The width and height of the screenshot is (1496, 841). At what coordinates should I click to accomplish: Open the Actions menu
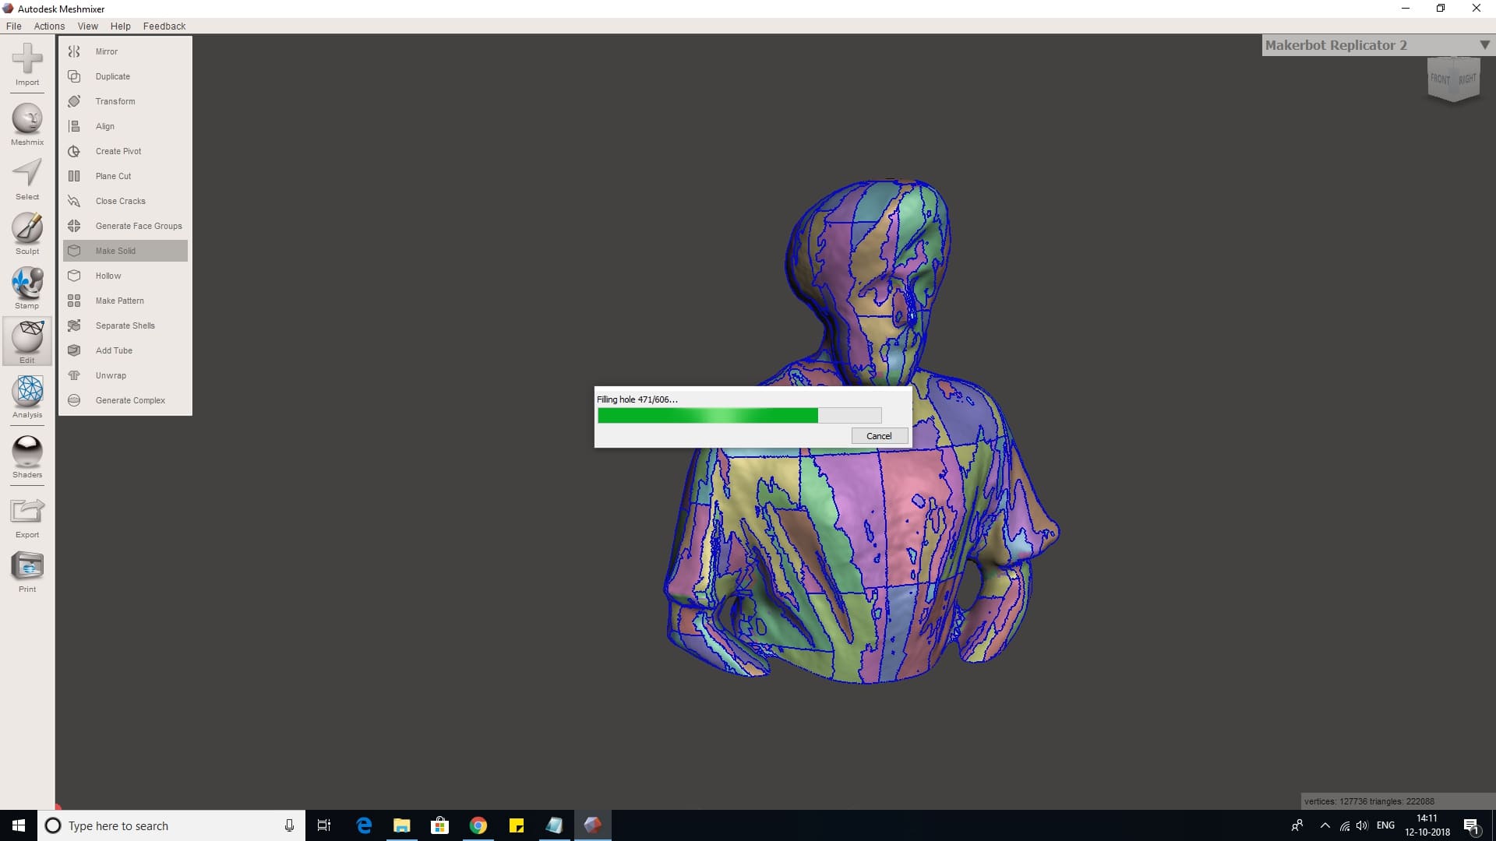[x=49, y=26]
